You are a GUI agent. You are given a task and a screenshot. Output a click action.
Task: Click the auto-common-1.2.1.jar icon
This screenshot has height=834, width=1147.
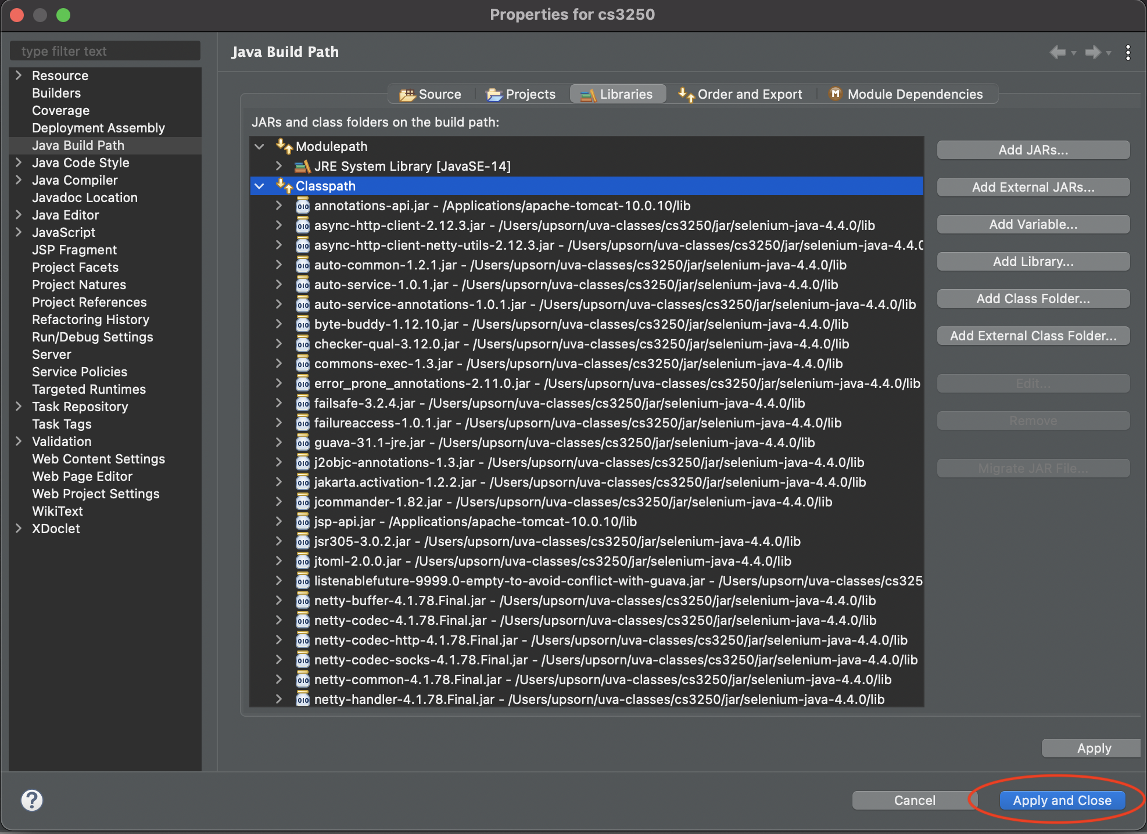[302, 265]
